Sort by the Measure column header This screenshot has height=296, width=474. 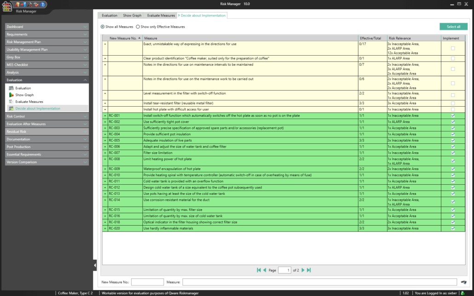(251, 38)
